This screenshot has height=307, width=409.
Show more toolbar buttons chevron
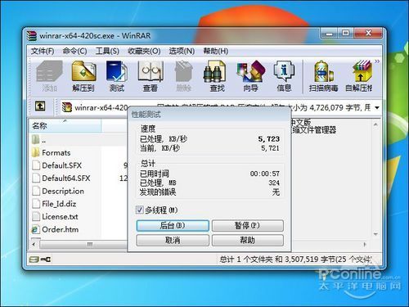(x=377, y=61)
